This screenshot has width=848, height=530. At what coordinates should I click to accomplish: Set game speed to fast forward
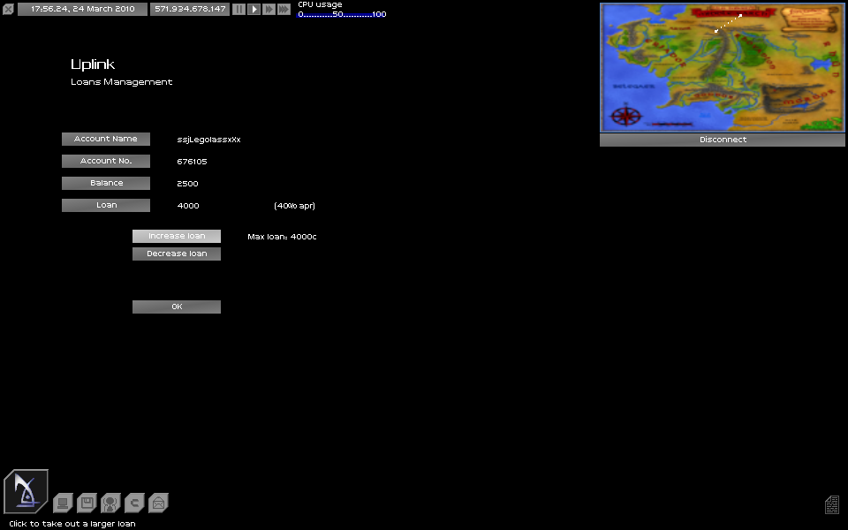point(269,9)
